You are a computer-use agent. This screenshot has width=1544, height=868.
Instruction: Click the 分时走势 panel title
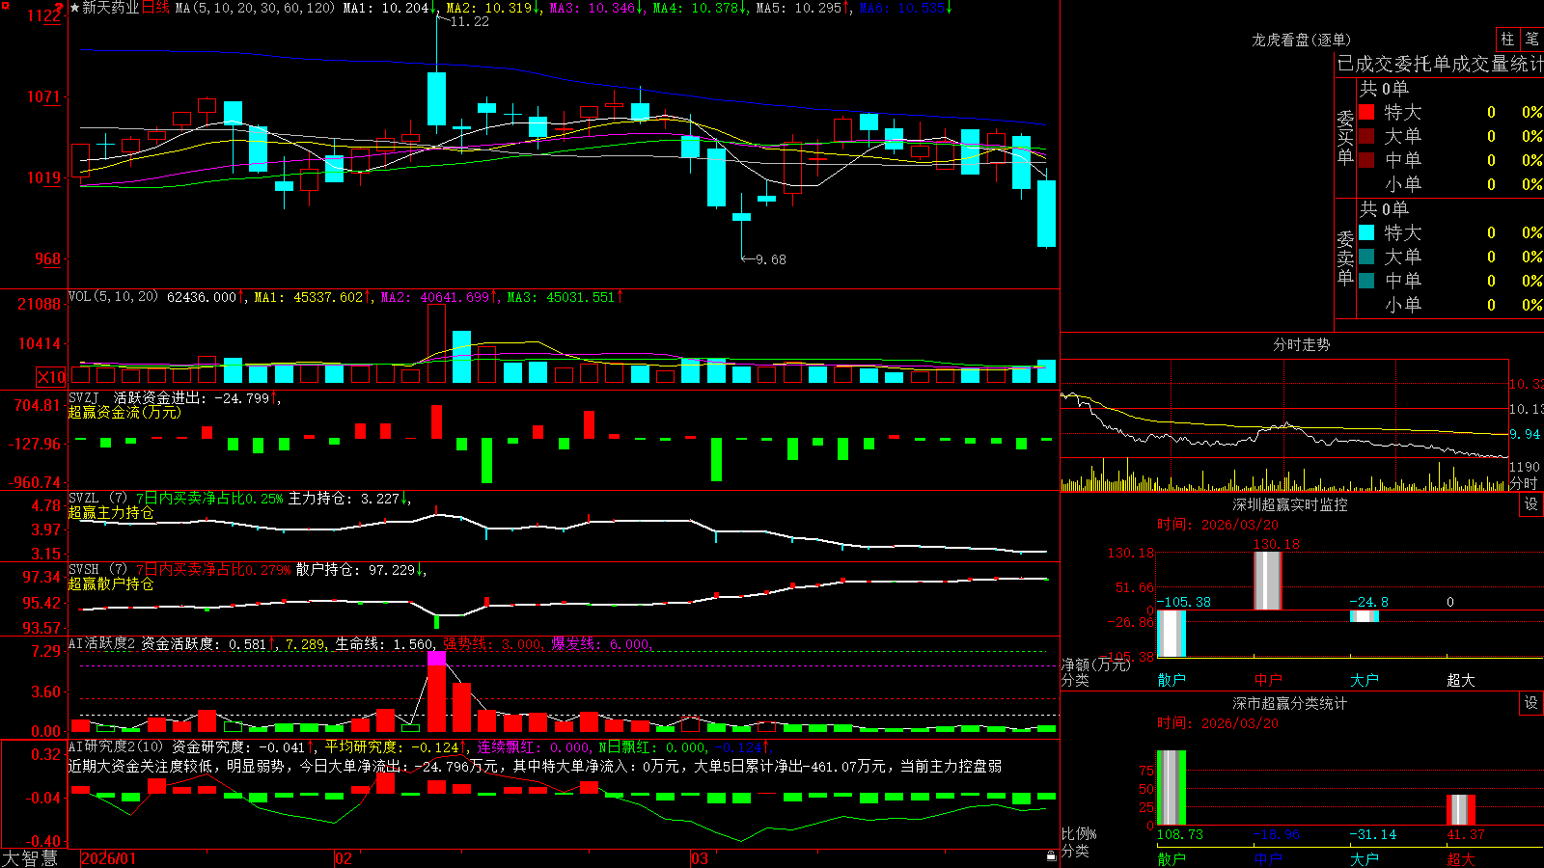1301,344
